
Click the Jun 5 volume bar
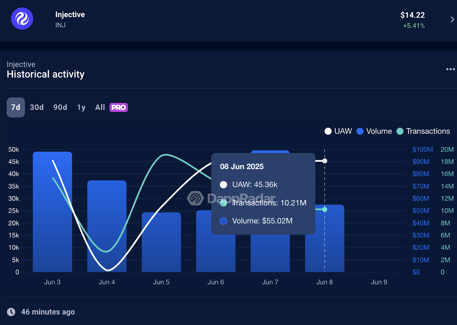click(x=161, y=242)
